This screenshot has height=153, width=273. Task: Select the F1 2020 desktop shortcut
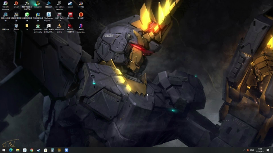70,16
